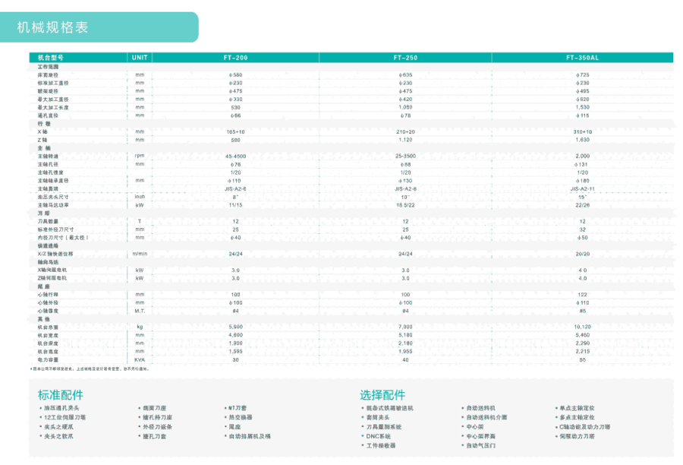683x465 pixels.
Task: Click the X/Z轴快速位移 row label
Action: pyautogui.click(x=55, y=253)
